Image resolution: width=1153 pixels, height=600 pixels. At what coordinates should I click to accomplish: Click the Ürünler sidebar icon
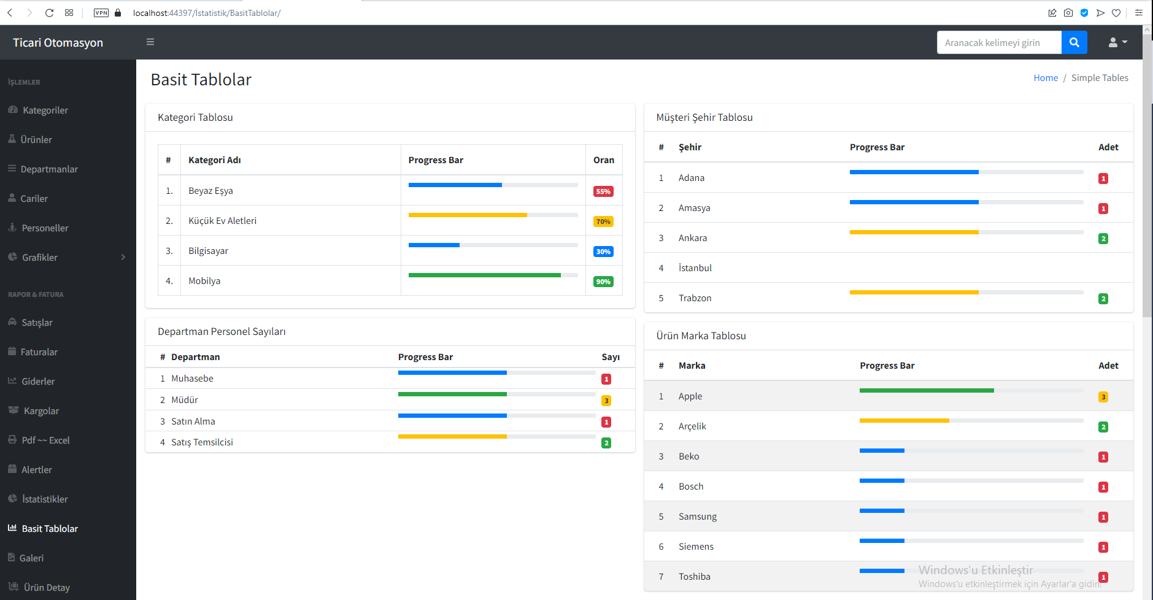click(12, 139)
